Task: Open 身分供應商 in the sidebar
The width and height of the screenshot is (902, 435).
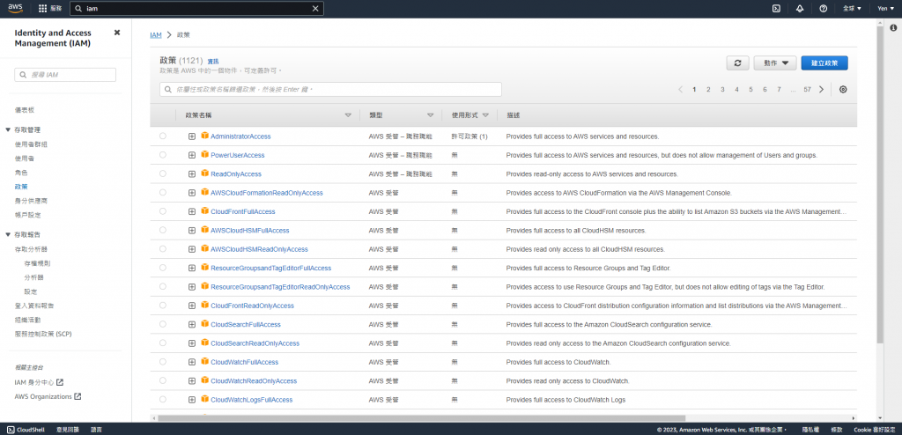Action: click(x=31, y=201)
